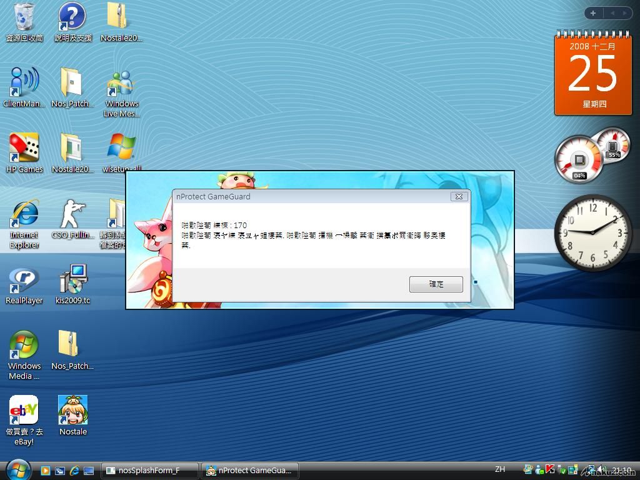The width and height of the screenshot is (640, 480).
Task: Click the taskbar clock showing 21:10
Action: (621, 470)
